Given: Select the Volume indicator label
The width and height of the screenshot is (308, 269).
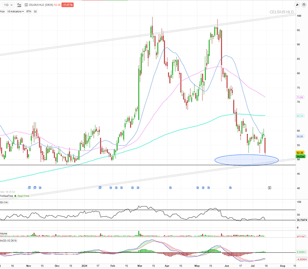Looking at the screenshot, I should pos(4,233).
